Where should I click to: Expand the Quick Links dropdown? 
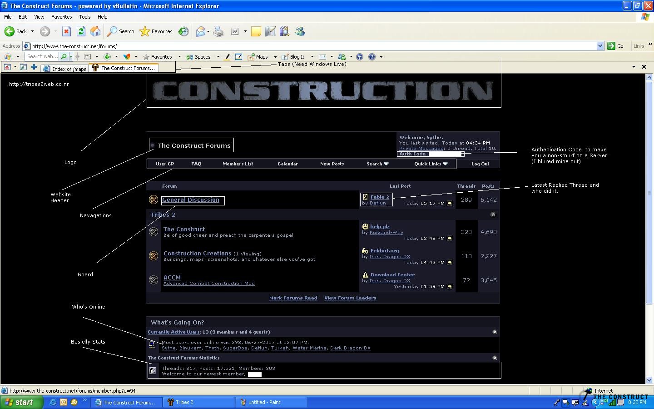[x=431, y=164]
